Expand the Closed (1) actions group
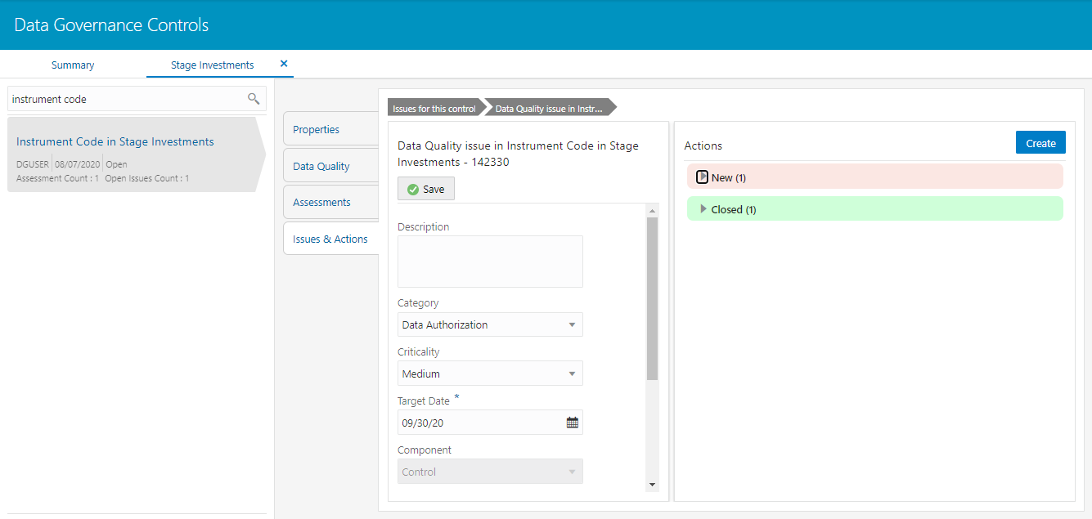Screen dimensions: 1092x519 [x=703, y=209]
